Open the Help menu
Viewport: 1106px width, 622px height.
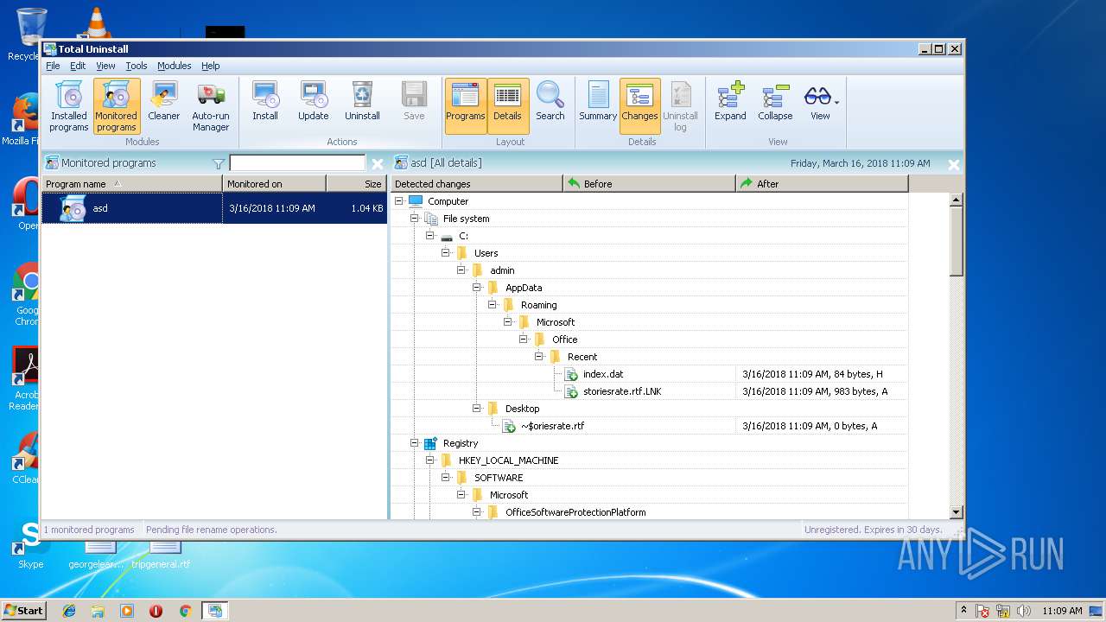point(211,66)
